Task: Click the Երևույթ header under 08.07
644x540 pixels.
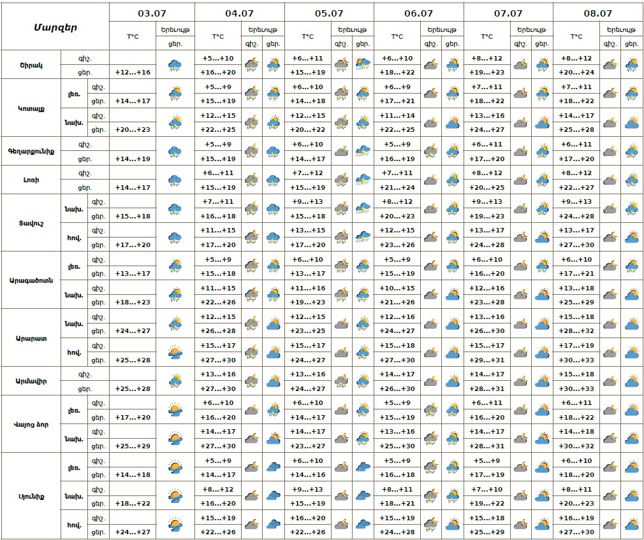Action: [x=621, y=29]
